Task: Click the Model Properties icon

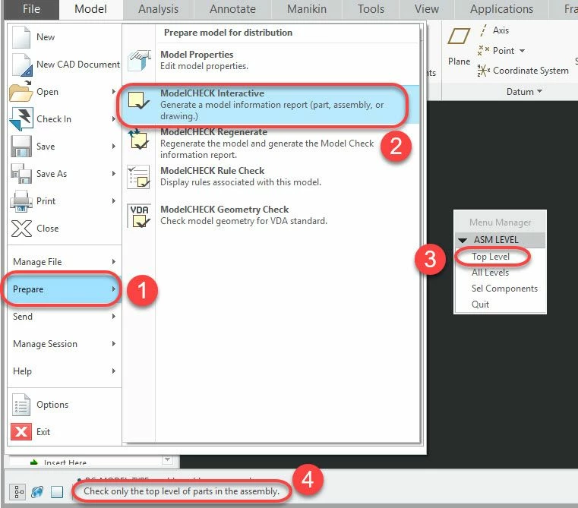Action: point(139,61)
